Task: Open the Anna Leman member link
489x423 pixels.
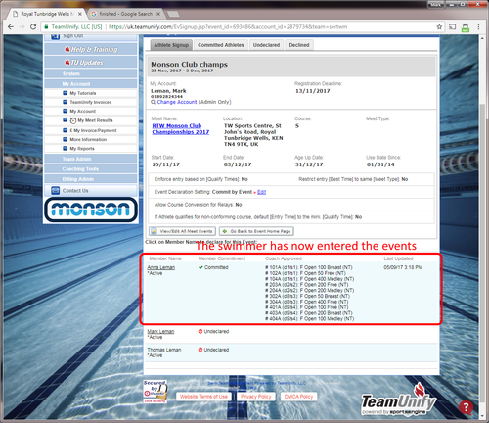Action: (x=161, y=267)
